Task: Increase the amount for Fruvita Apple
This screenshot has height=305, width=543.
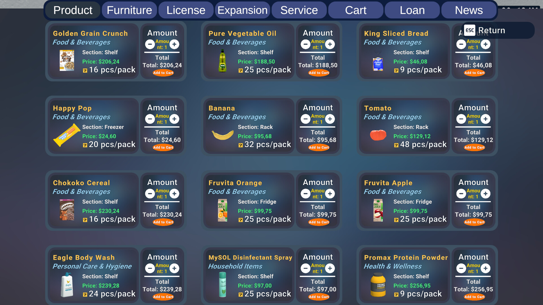Action: (486, 194)
